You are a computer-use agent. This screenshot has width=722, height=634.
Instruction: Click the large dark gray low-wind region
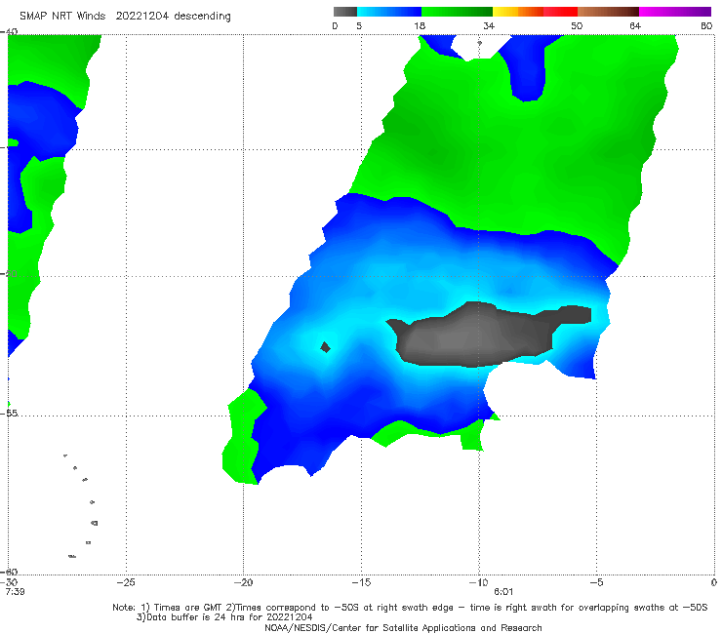pyautogui.click(x=474, y=337)
